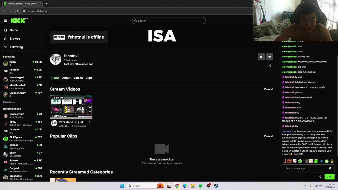Open n3on's channel in Following list
This screenshot has width=338, height=190.
(22, 63)
